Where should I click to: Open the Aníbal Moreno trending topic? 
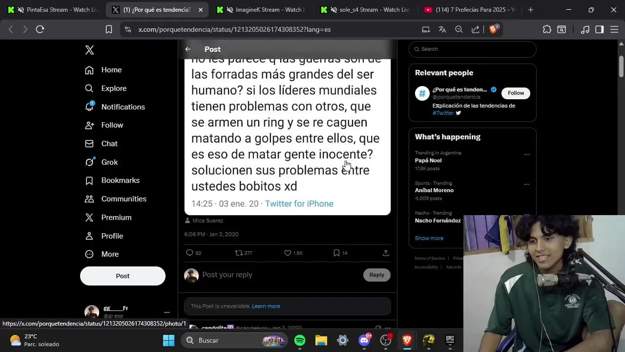pyautogui.click(x=434, y=190)
